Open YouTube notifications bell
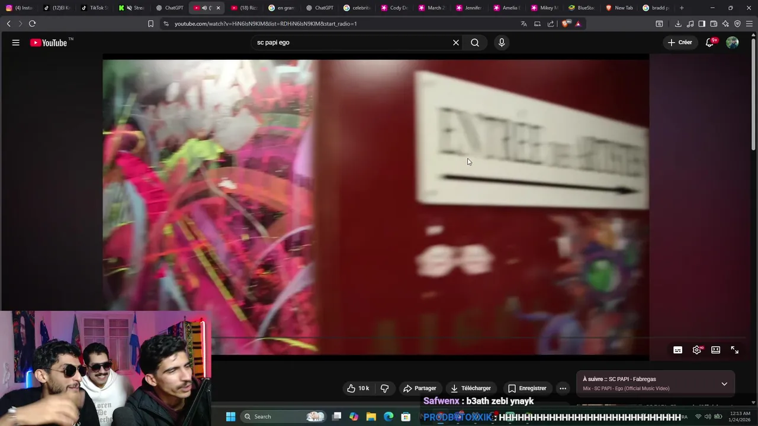This screenshot has height=426, width=758. 710,43
